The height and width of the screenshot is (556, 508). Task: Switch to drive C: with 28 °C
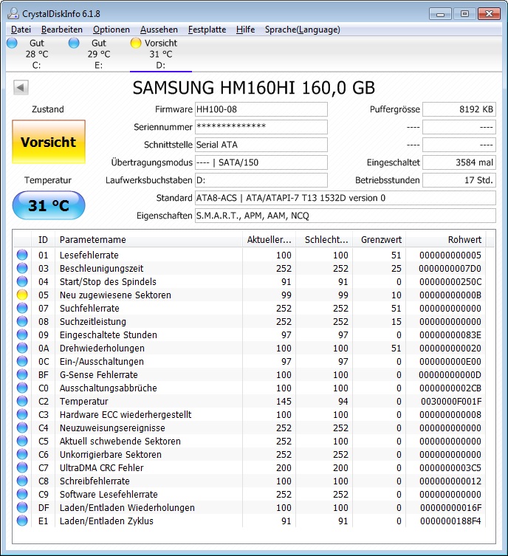[x=36, y=54]
